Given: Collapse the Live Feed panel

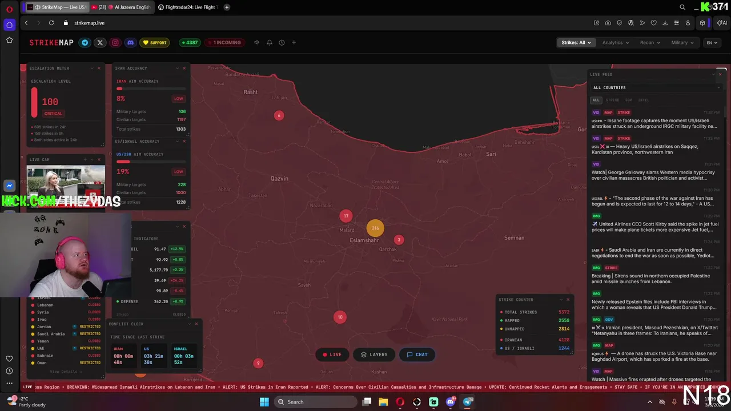Looking at the screenshot, I should point(713,74).
